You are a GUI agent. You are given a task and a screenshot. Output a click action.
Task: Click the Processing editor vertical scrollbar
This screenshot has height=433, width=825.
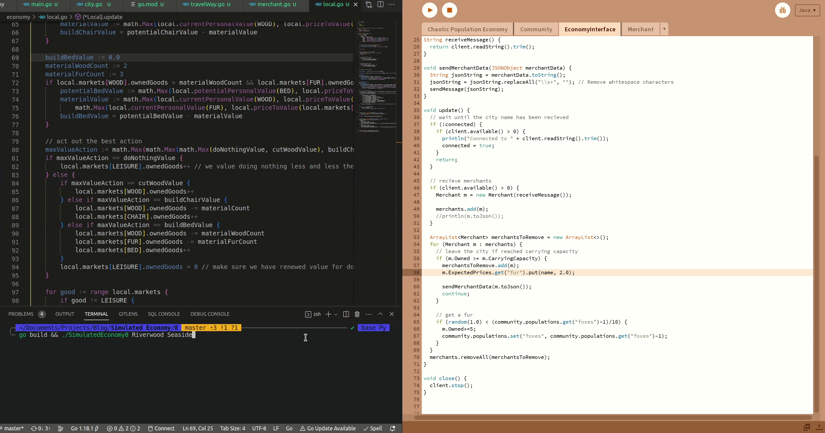tap(816, 282)
